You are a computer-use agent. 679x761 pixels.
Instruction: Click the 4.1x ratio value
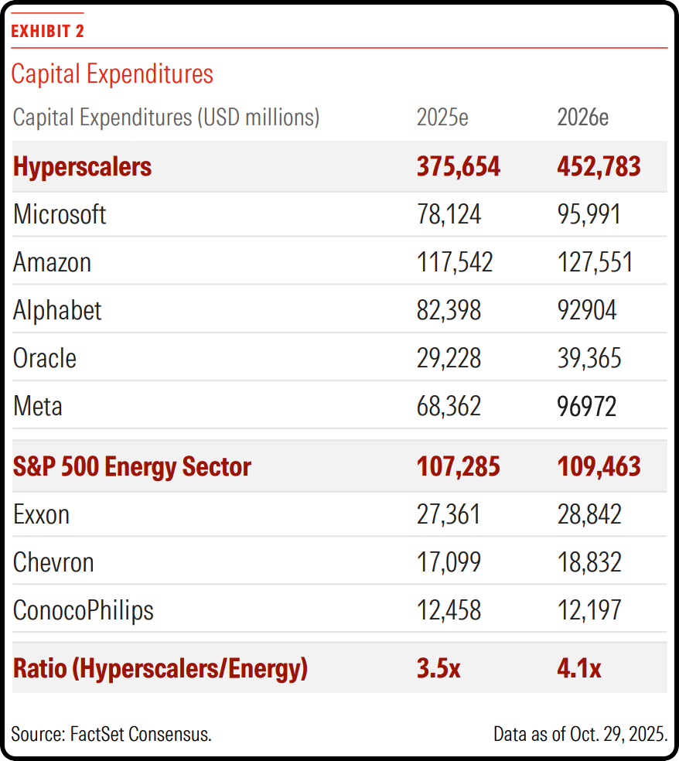point(578,668)
